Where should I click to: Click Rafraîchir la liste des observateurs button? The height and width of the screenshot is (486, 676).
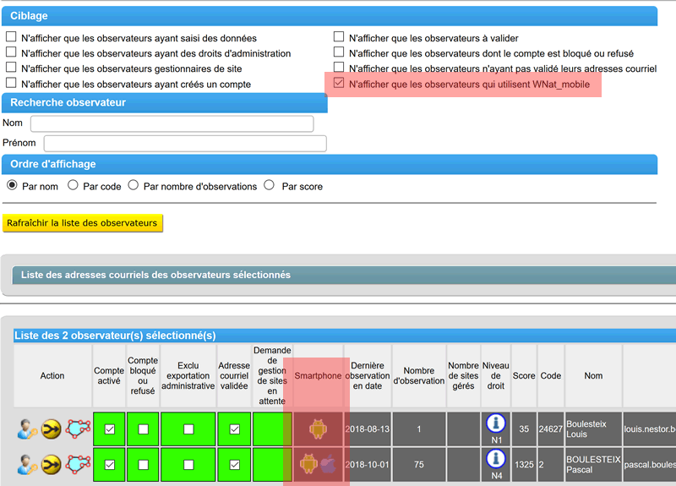coord(82,223)
